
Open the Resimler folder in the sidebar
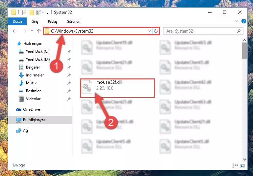pyautogui.click(x=33, y=91)
